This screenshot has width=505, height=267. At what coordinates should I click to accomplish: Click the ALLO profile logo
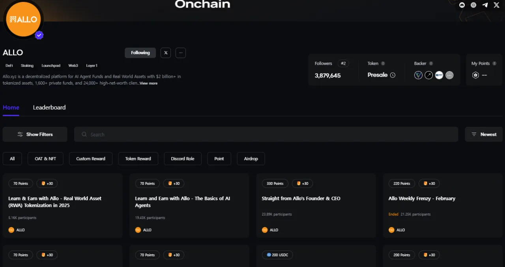[23, 19]
